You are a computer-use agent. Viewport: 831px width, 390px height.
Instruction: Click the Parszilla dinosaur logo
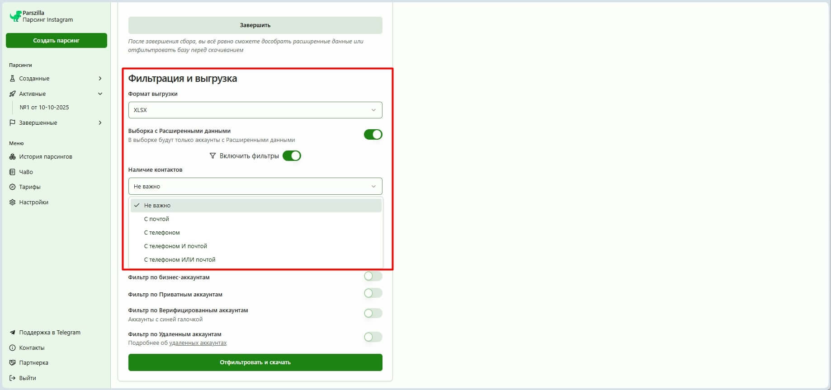pos(15,16)
